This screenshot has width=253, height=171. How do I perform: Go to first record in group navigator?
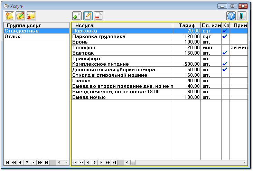pyautogui.click(x=7, y=162)
